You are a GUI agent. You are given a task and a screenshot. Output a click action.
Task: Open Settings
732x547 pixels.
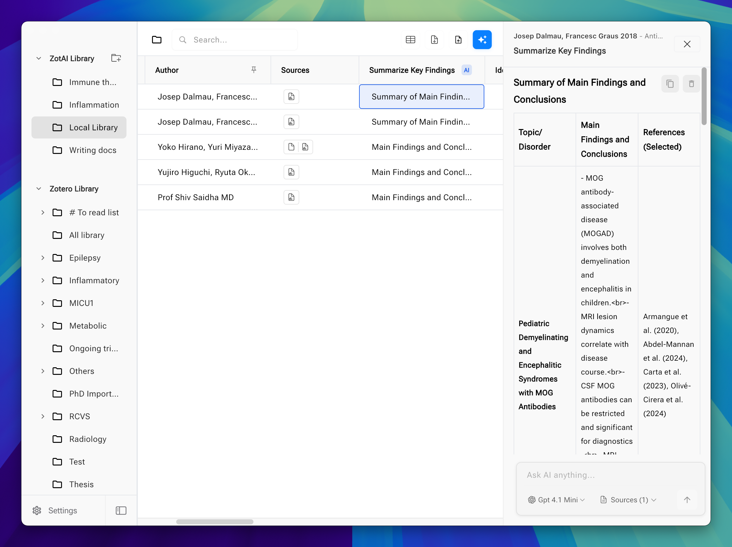pyautogui.click(x=55, y=510)
